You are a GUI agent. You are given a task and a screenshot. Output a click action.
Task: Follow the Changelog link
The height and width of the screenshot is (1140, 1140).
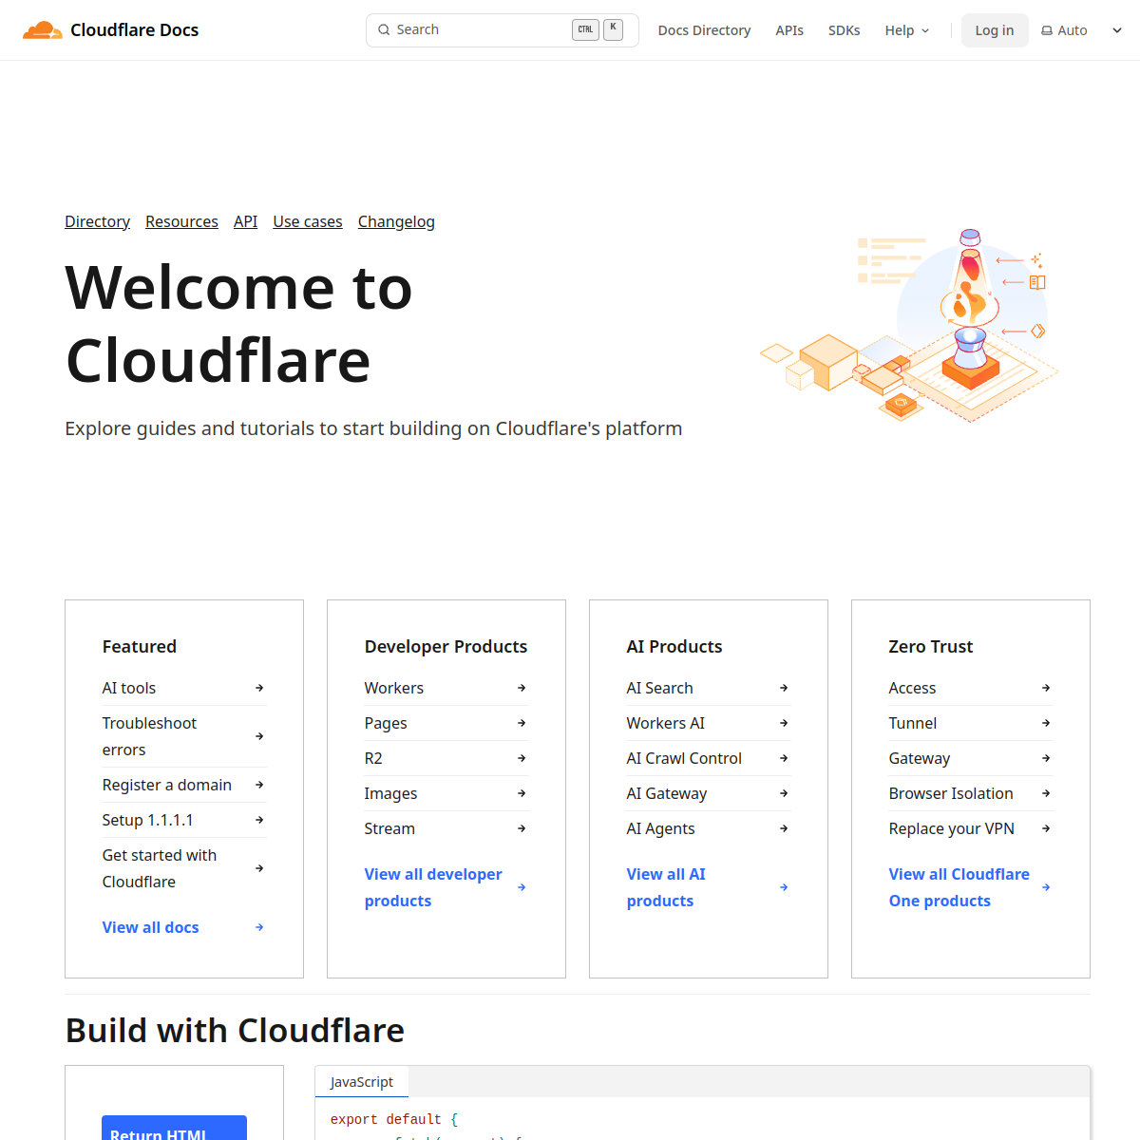396,221
